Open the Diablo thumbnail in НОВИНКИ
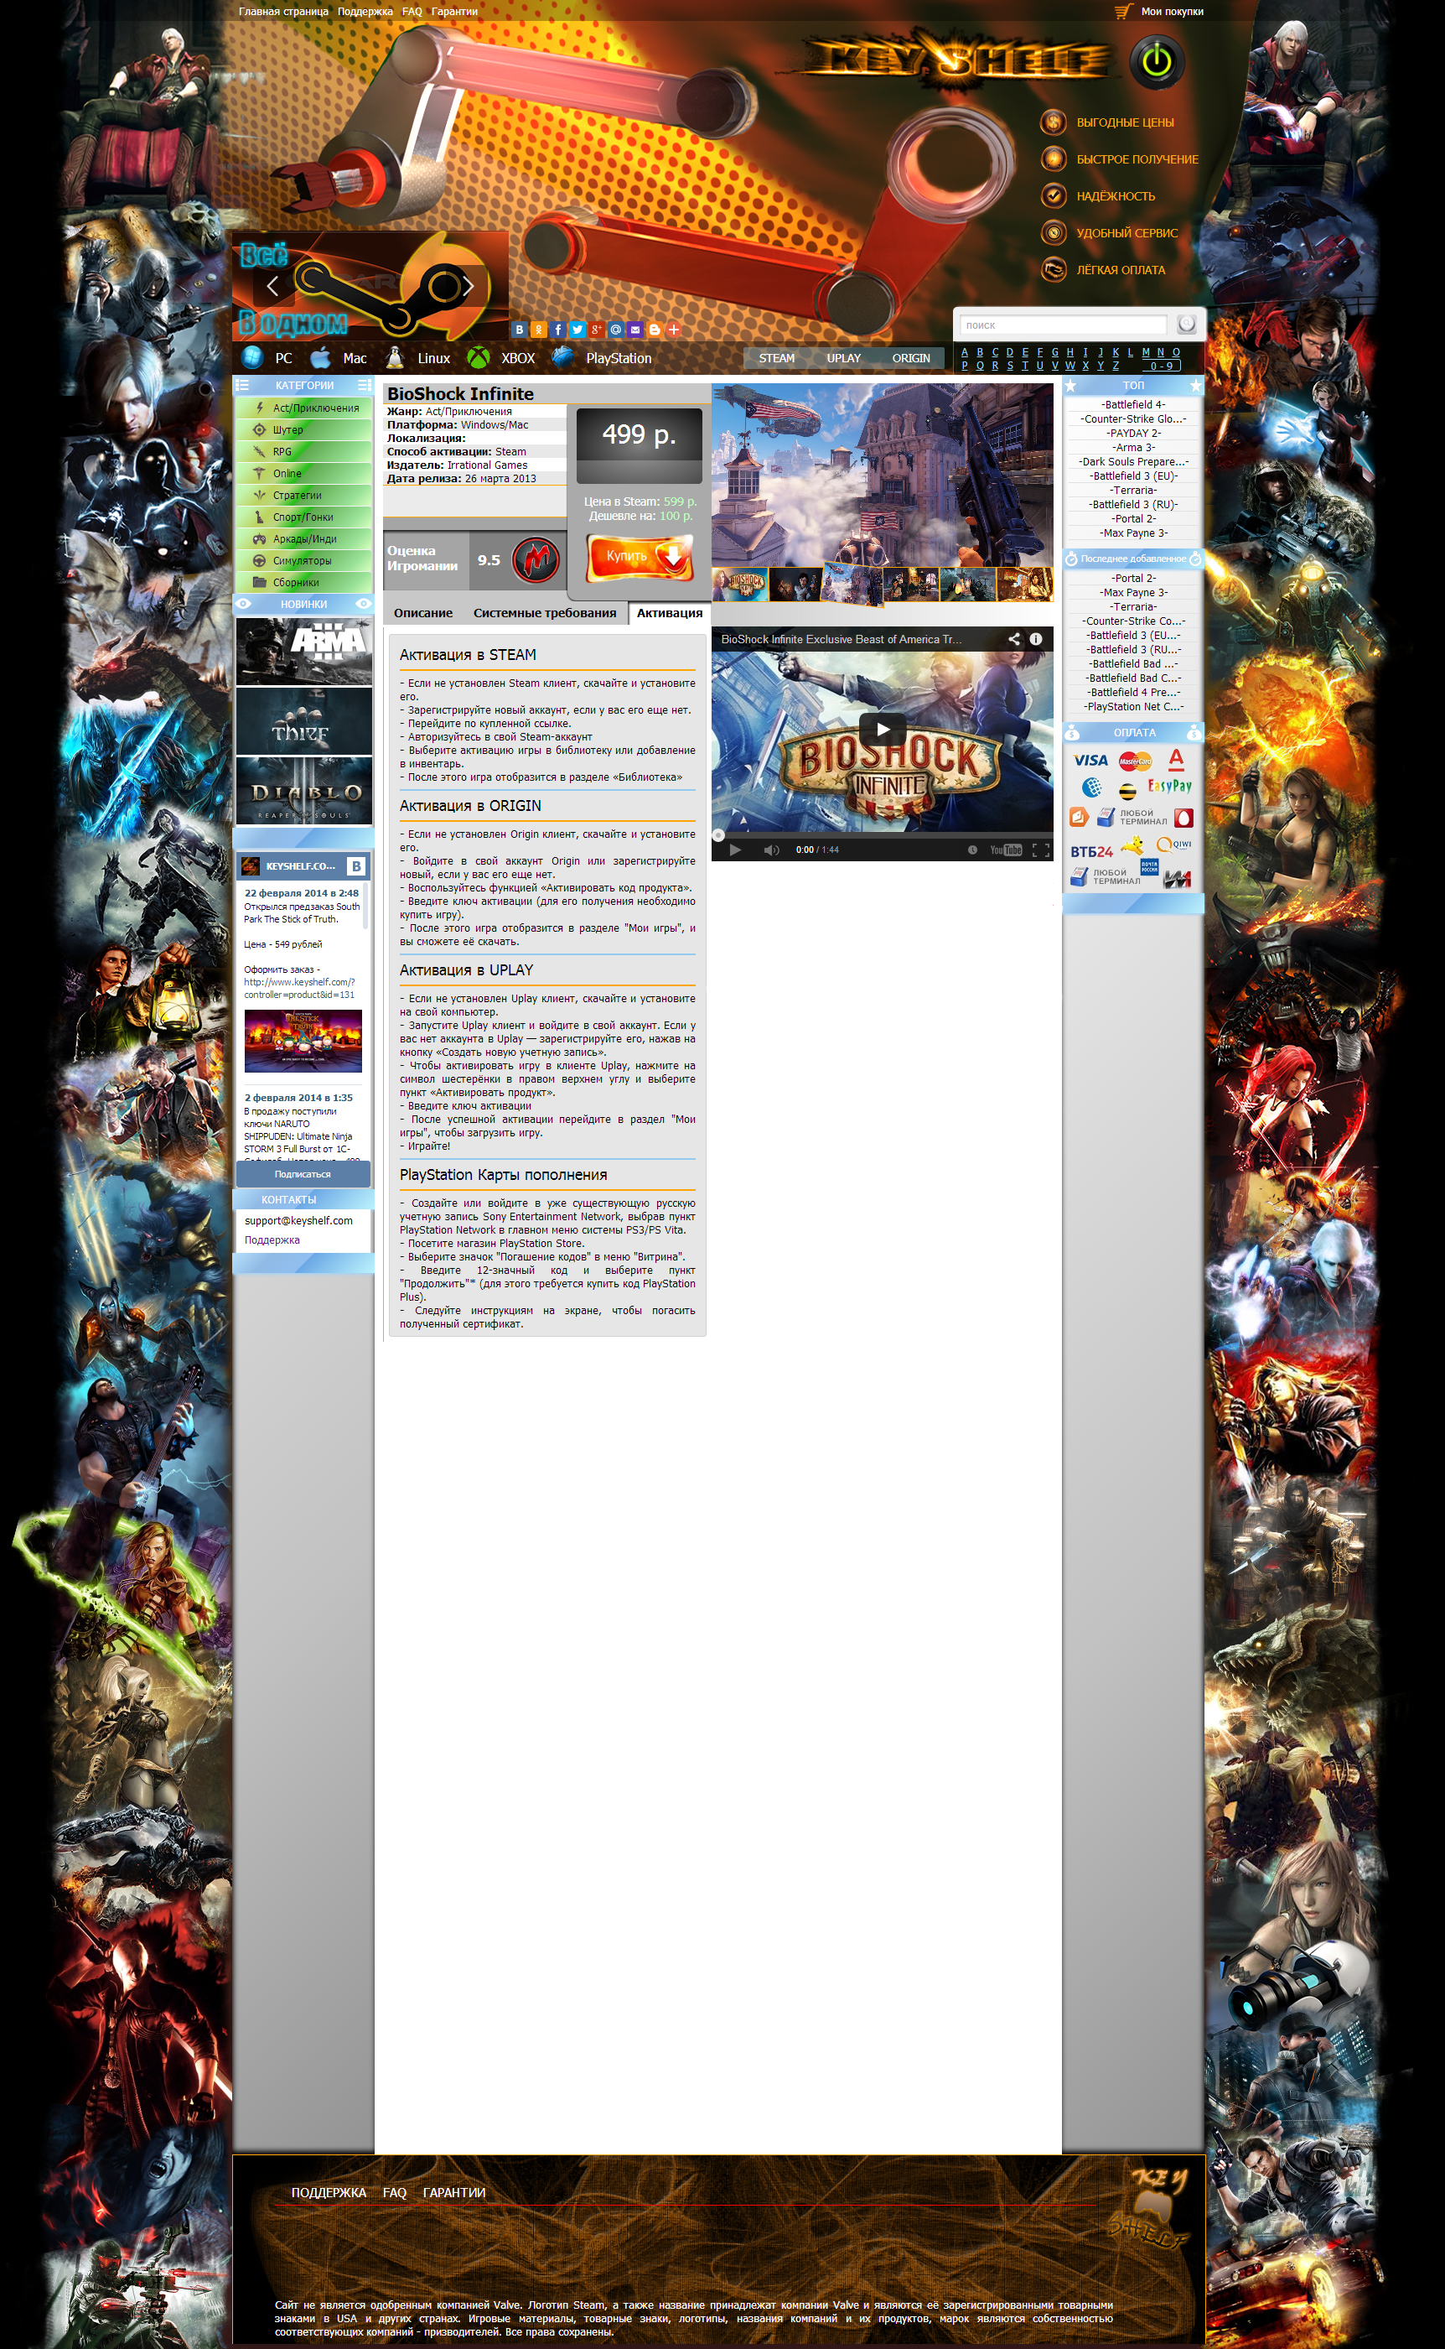 click(304, 791)
